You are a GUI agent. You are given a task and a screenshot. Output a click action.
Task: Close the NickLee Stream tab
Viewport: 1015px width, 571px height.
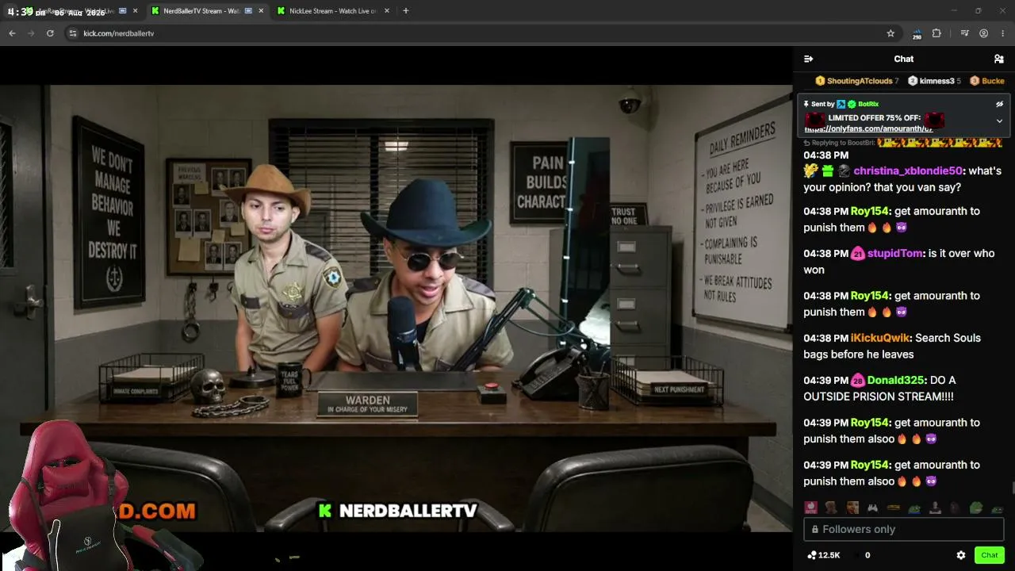[387, 11]
